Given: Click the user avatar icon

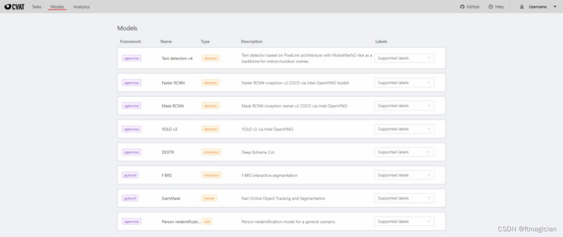Looking at the screenshot, I should coord(522,7).
